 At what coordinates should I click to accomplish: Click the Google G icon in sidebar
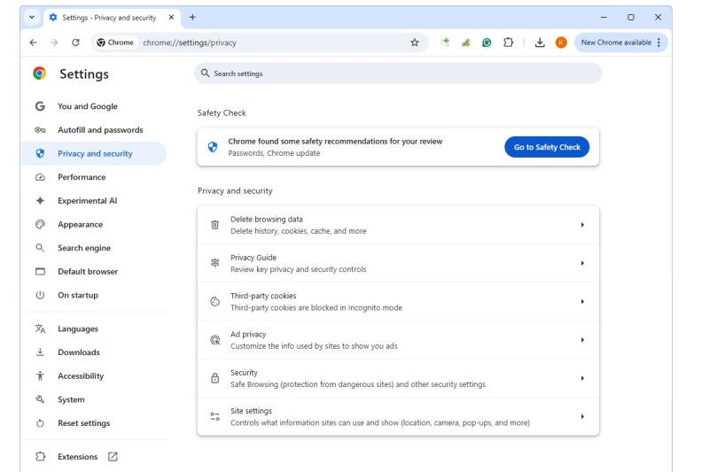click(x=40, y=106)
